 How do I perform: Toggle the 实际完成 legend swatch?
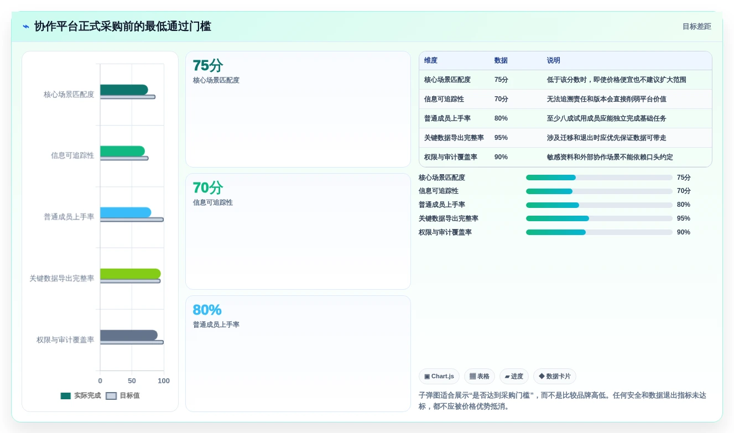click(x=66, y=396)
